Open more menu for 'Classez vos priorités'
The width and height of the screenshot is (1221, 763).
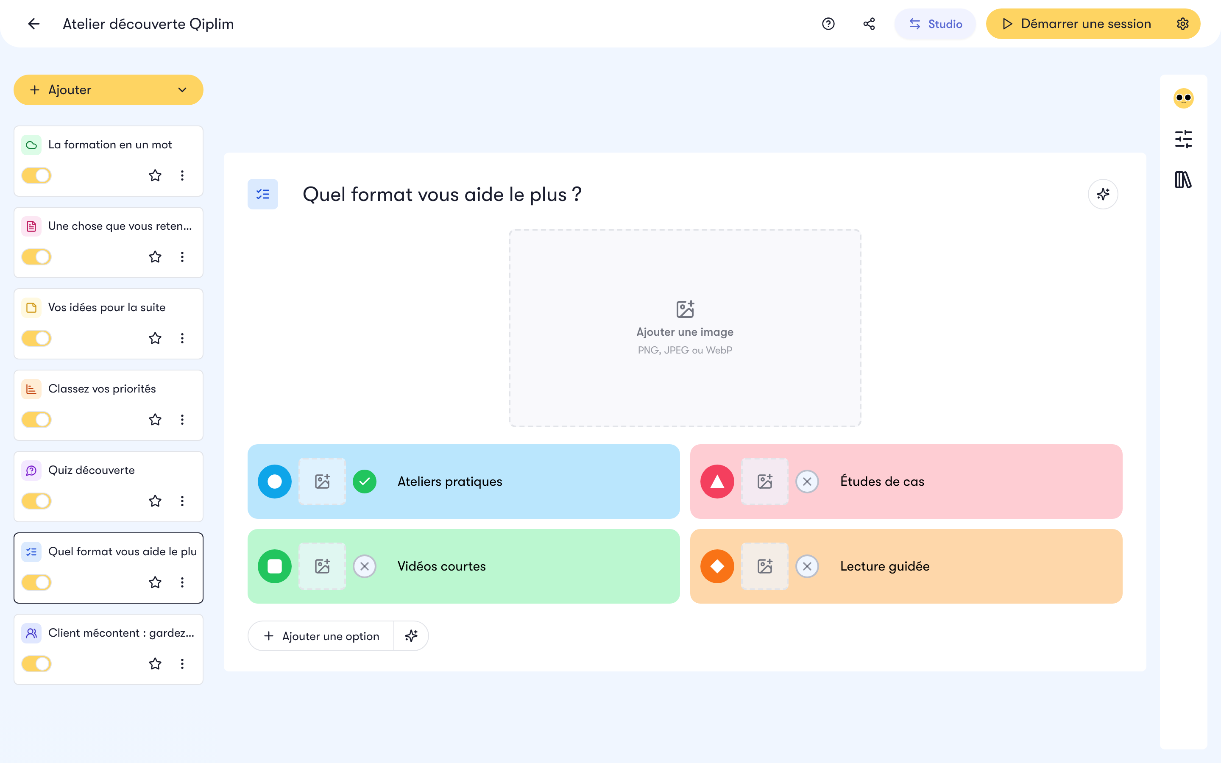point(182,419)
